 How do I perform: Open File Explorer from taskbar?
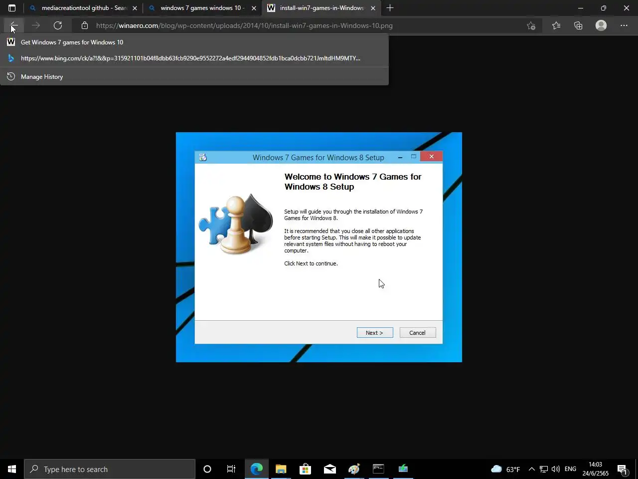point(281,469)
